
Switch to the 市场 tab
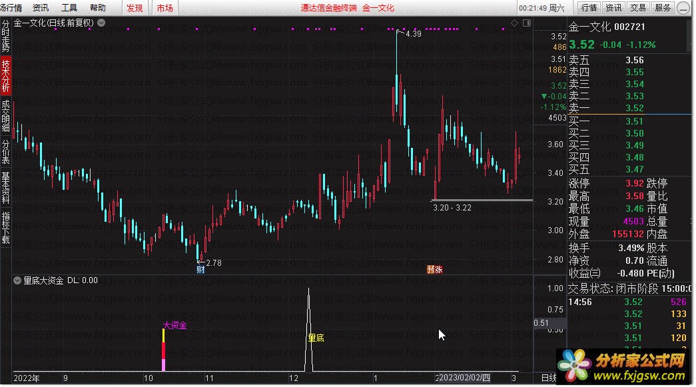pyautogui.click(x=165, y=8)
